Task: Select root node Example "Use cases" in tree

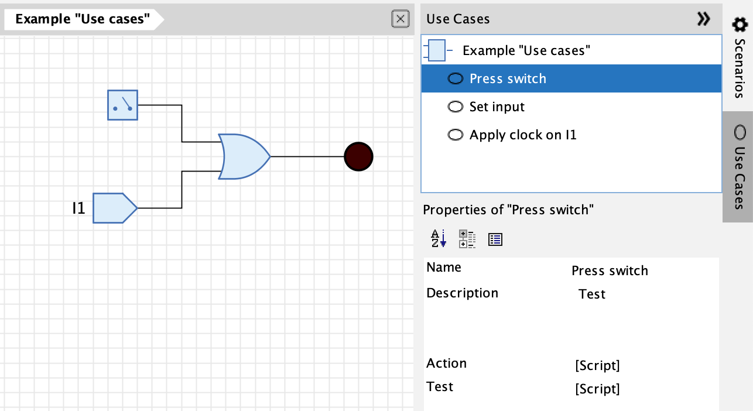Action: click(526, 50)
